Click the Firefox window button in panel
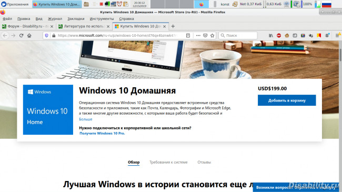 (57, 4)
